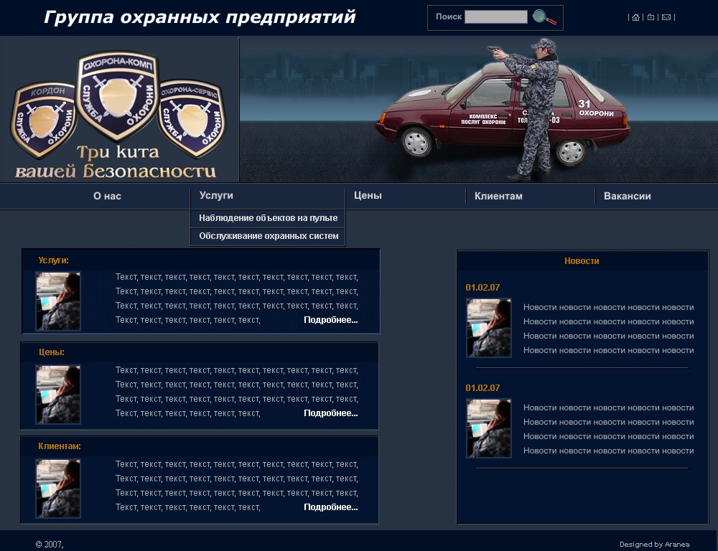Click the © 2007 footer text
Image resolution: width=718 pixels, height=551 pixels.
click(x=50, y=544)
